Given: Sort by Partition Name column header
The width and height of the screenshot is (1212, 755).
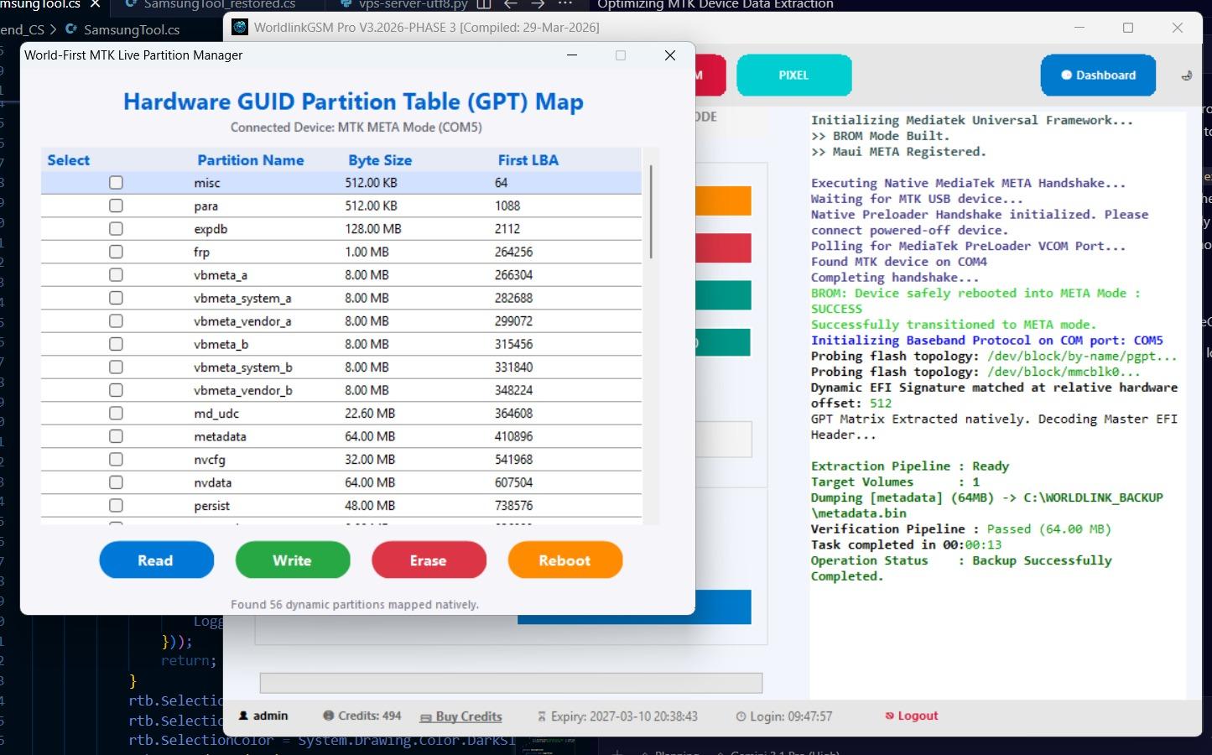Looking at the screenshot, I should [x=250, y=160].
